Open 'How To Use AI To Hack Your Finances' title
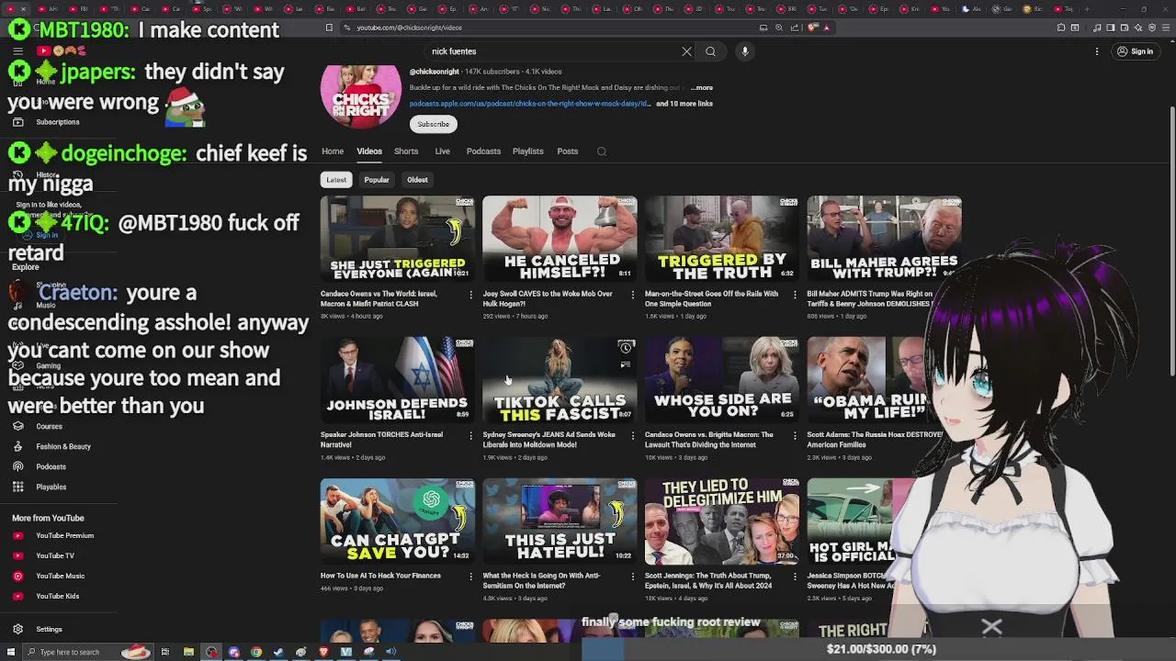Screen dimensions: 1176x661 tap(380, 576)
